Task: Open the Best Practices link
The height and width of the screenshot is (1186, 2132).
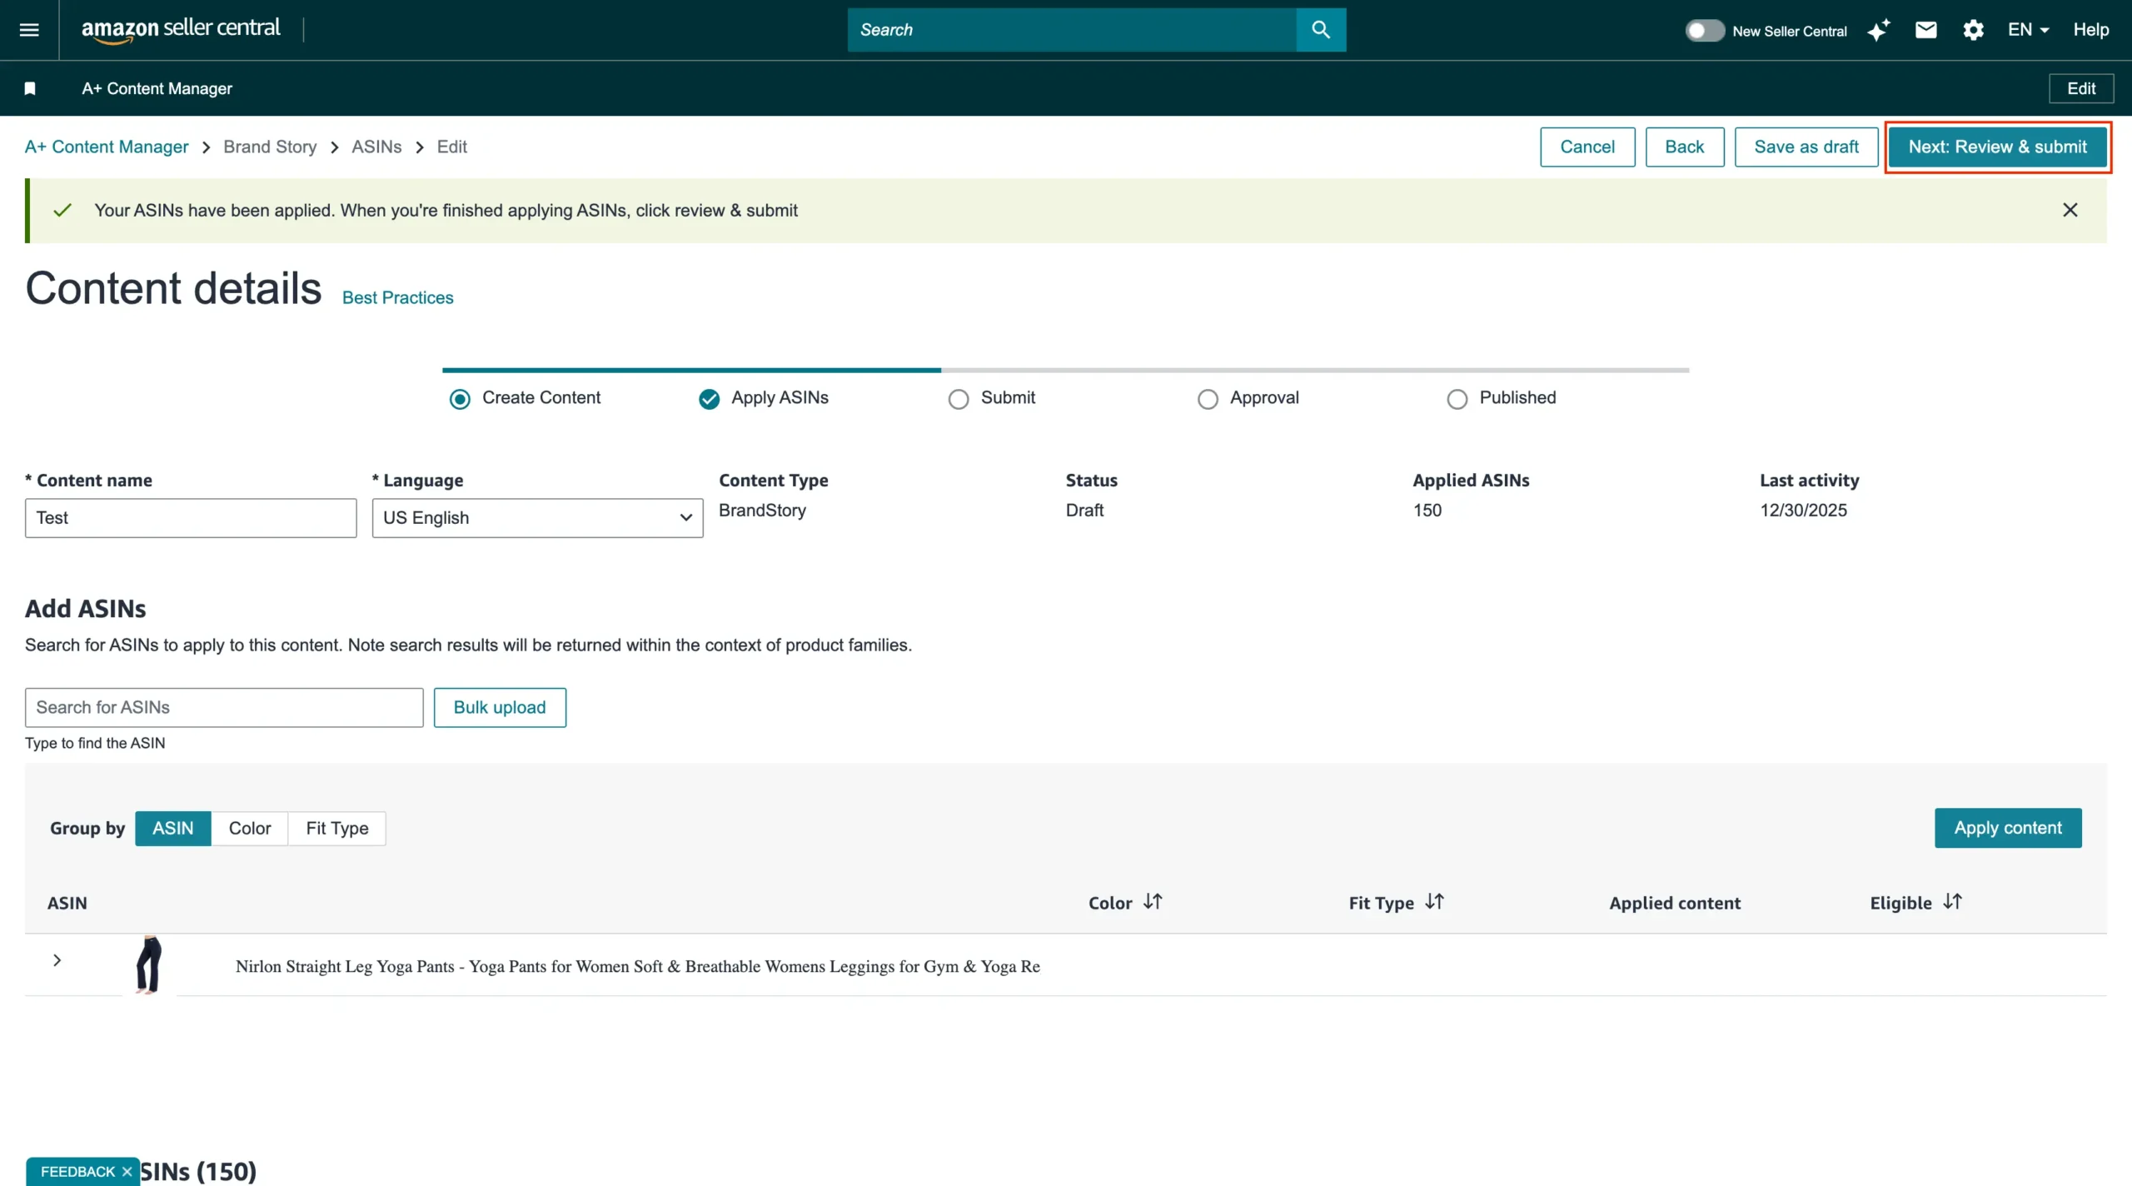Action: [x=397, y=298]
